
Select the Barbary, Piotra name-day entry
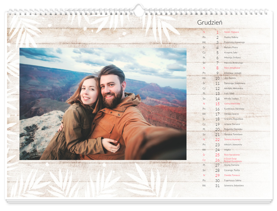(231, 47)
